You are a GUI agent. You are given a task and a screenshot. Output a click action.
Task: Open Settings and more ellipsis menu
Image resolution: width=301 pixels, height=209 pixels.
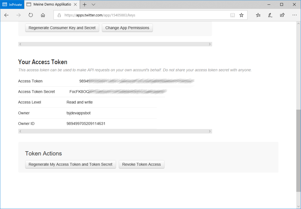click(x=294, y=15)
